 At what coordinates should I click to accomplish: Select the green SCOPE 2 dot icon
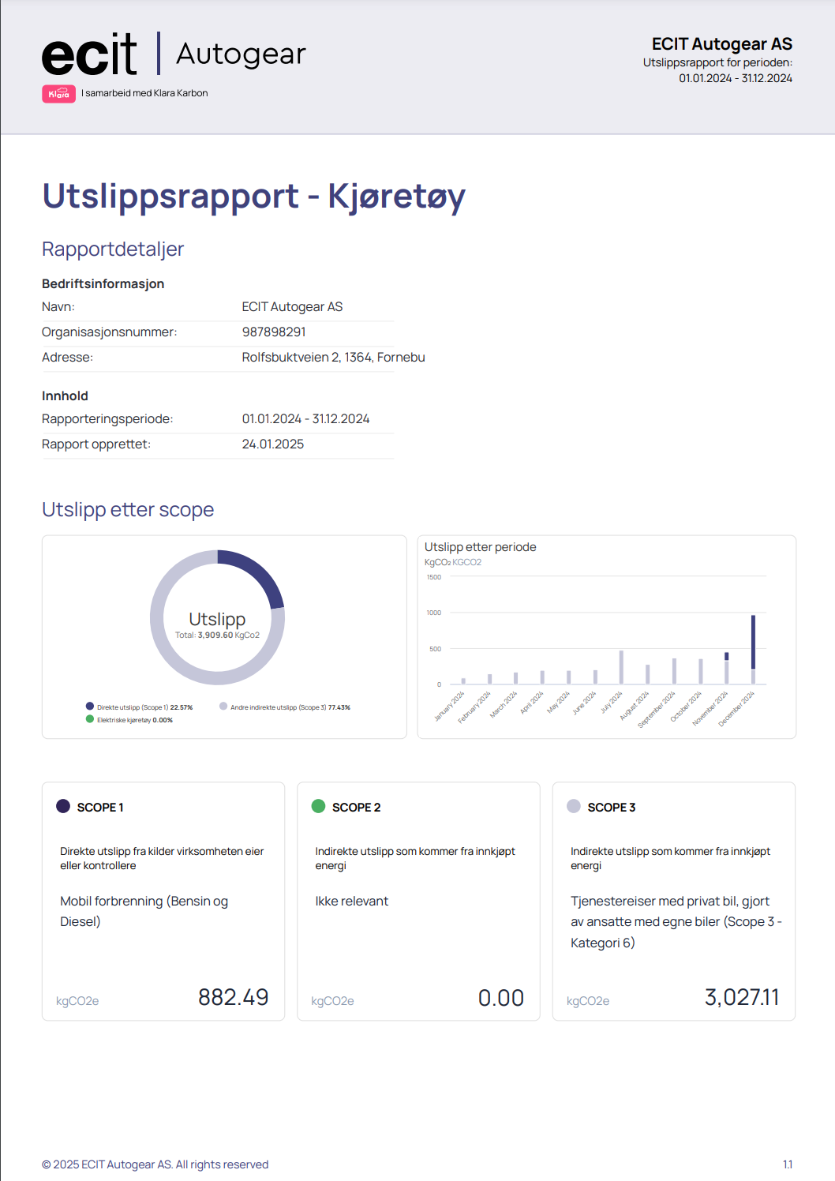tap(320, 807)
